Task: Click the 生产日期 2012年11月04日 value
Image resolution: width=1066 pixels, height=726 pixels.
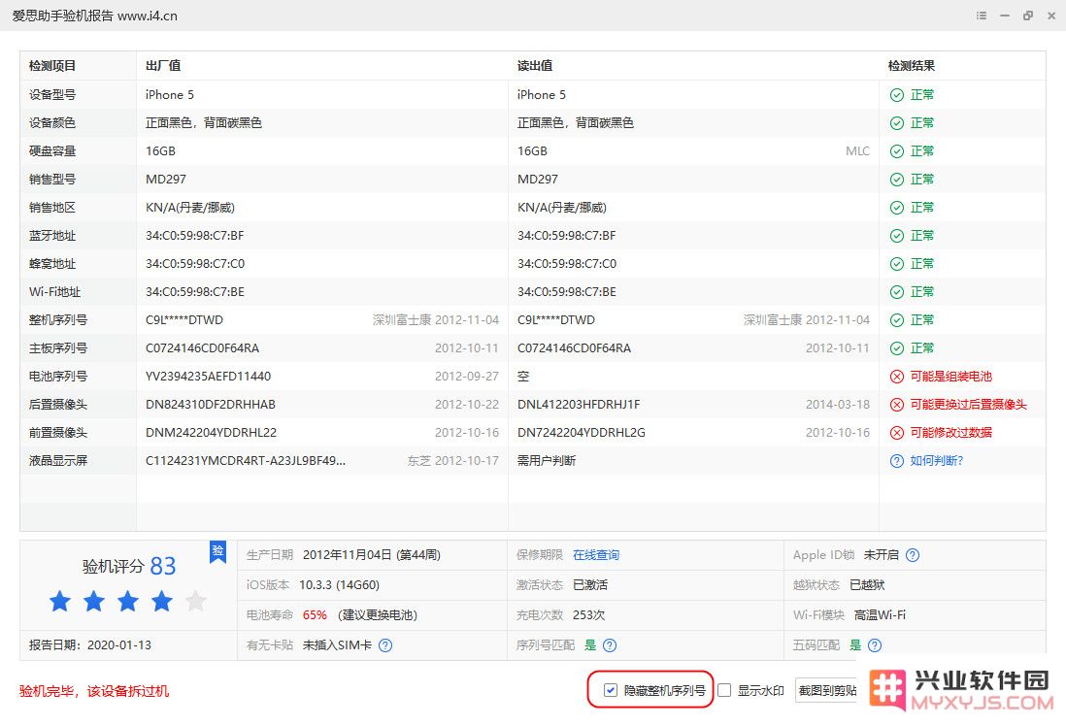Action: pyautogui.click(x=372, y=555)
